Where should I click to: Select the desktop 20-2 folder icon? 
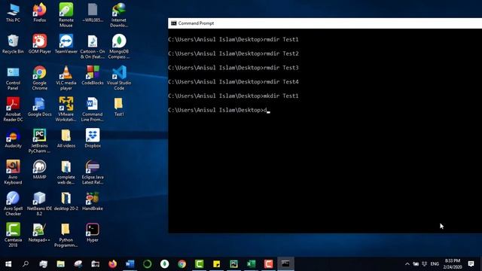[66, 201]
